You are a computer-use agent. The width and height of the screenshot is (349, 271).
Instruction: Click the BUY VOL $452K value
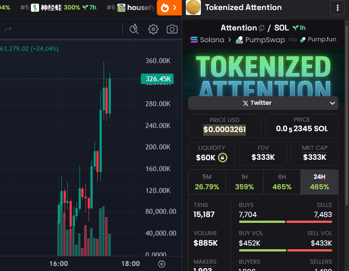249,243
